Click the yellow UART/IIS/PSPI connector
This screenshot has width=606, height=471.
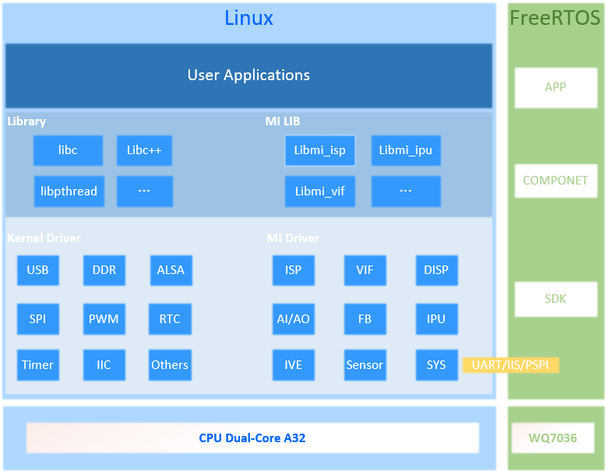tap(511, 364)
